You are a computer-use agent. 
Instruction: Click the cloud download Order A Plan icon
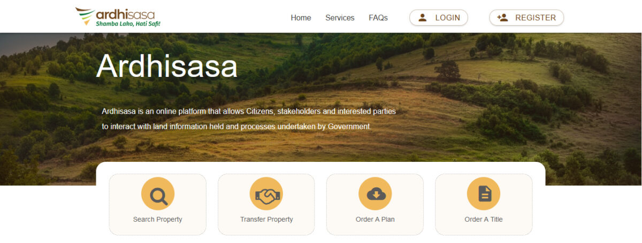pos(375,194)
